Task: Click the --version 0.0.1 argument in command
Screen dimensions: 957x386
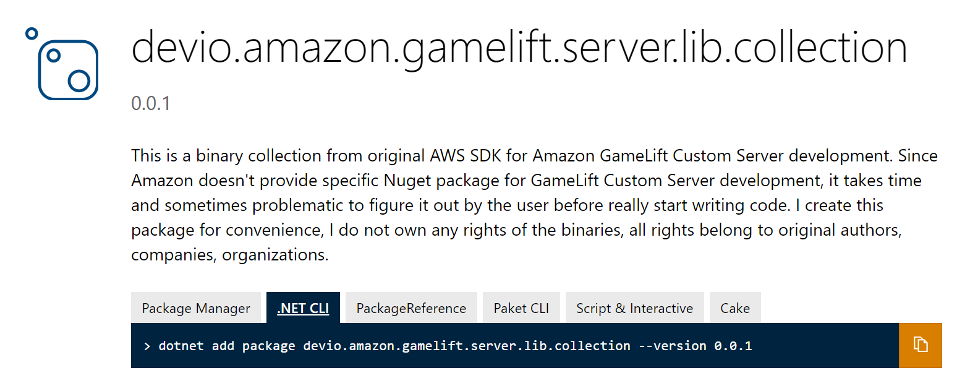Action: (x=695, y=346)
